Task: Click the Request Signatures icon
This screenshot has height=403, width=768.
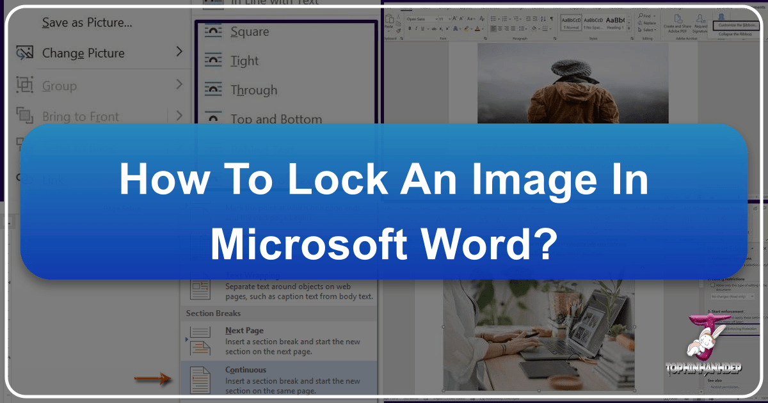Action: pyautogui.click(x=700, y=19)
